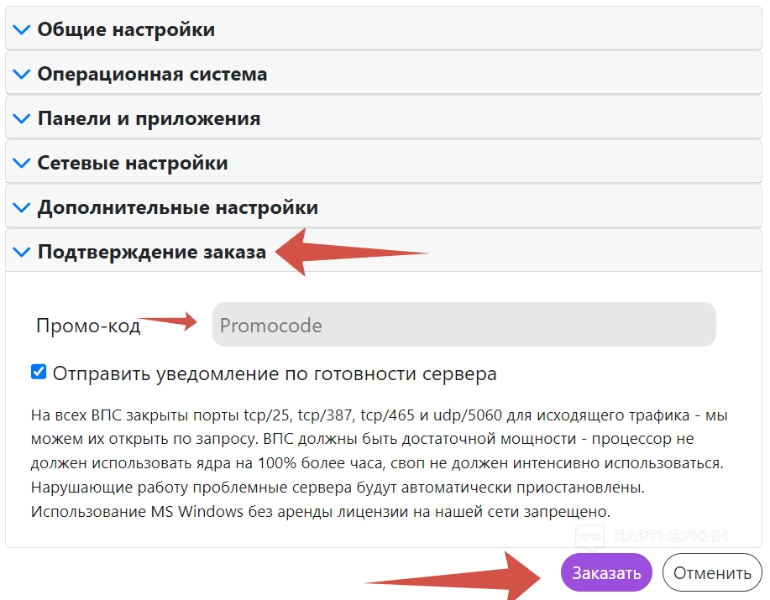770x600 pixels.
Task: Click the chevron icon beside Операционная система
Action: [22, 74]
